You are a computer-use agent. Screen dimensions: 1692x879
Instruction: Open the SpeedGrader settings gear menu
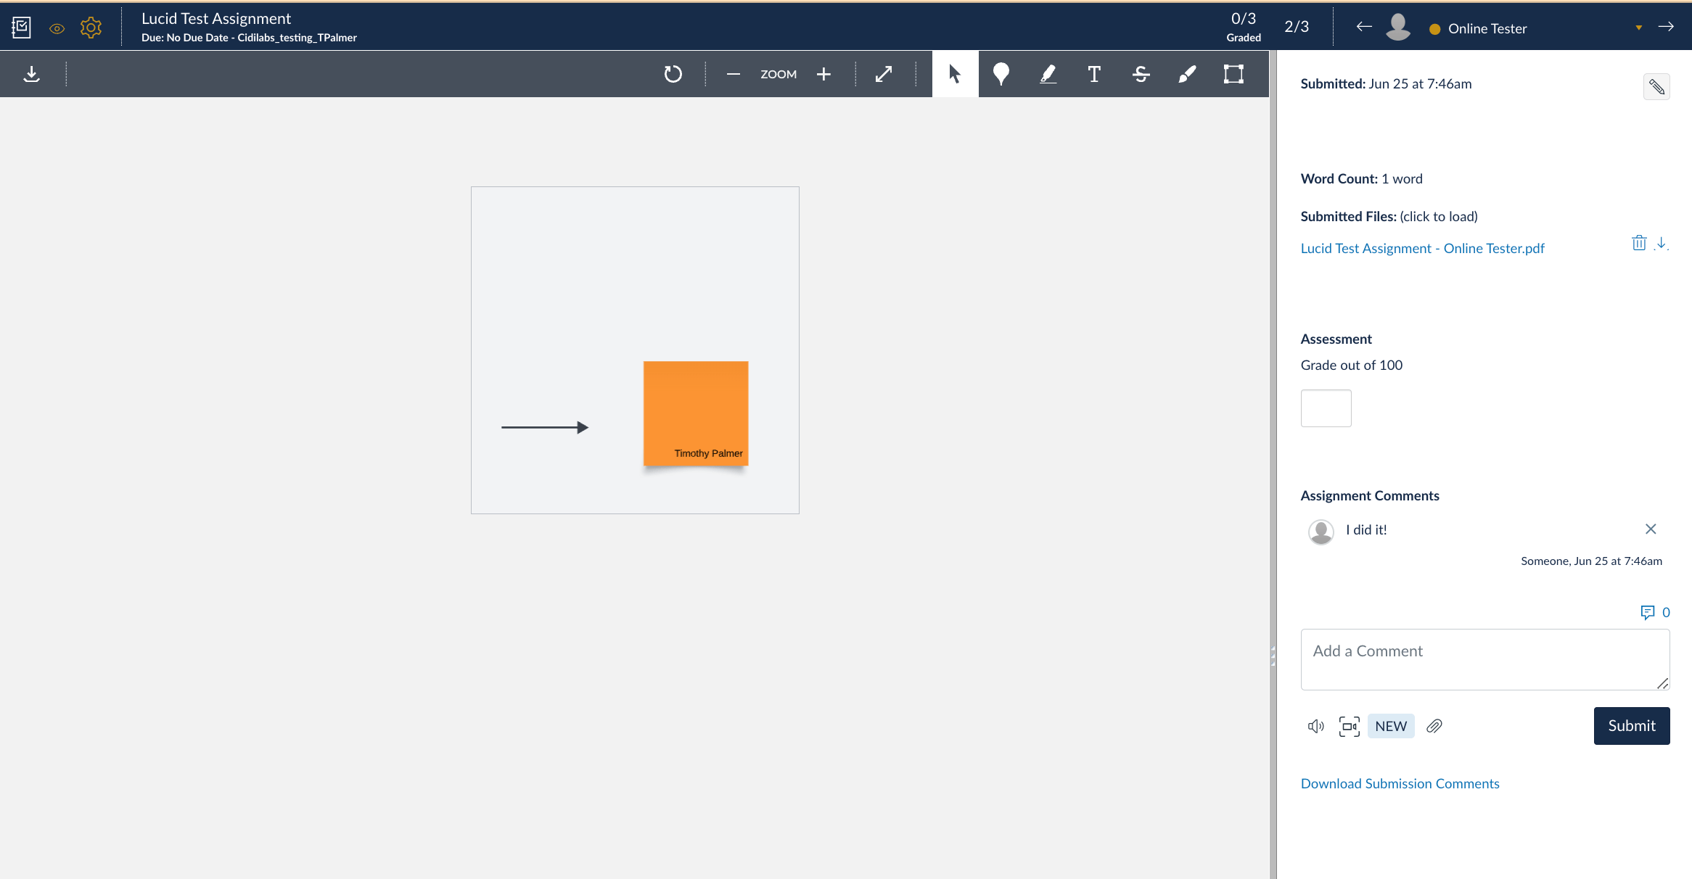pos(91,28)
